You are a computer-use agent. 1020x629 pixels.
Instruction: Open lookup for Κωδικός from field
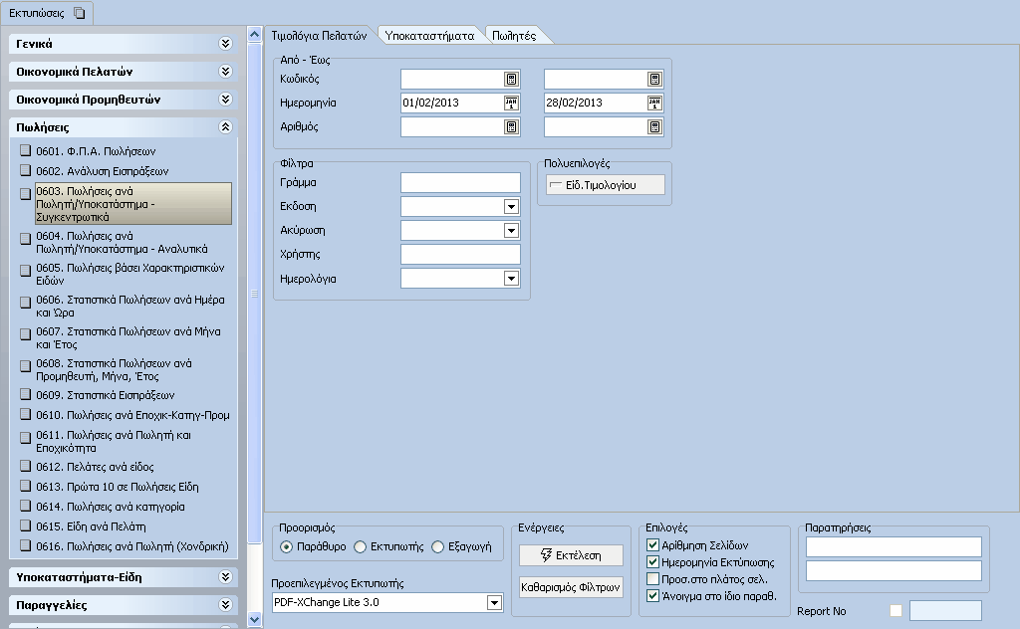511,80
